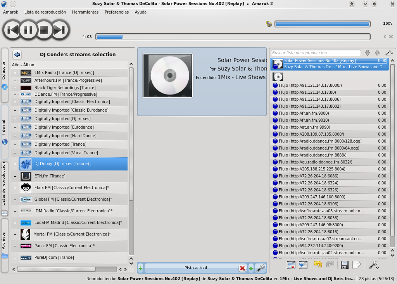Stop playback with the stop button
This screenshot has height=284, width=397.
pos(44,30)
